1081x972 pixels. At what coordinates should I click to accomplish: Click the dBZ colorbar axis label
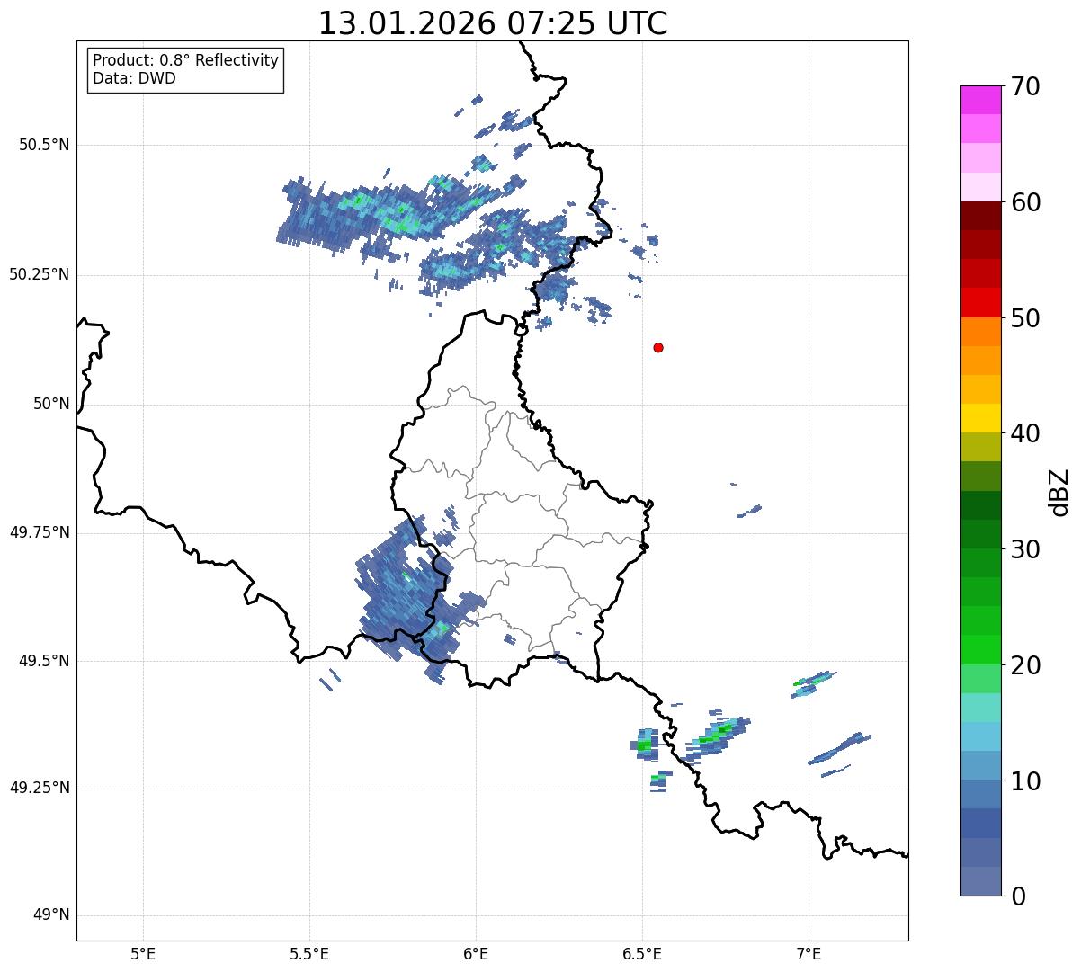[1059, 492]
